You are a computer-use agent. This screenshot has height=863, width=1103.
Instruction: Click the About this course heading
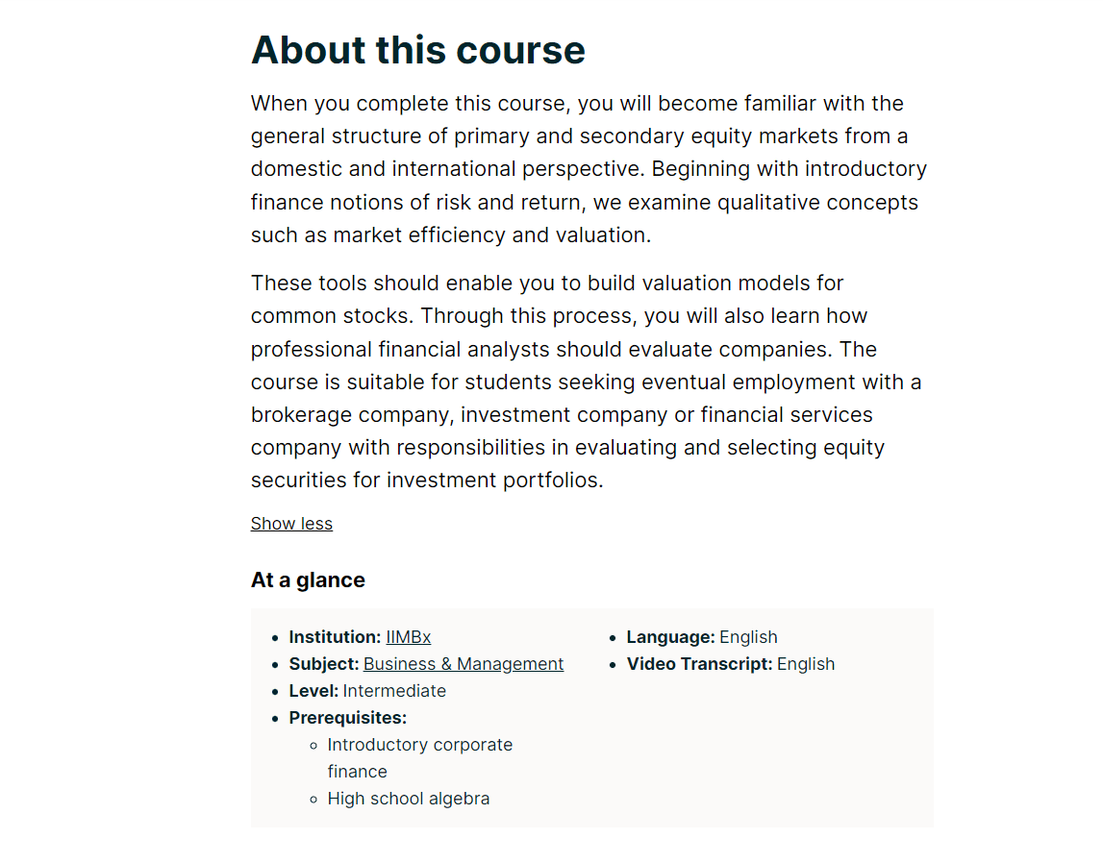418,50
